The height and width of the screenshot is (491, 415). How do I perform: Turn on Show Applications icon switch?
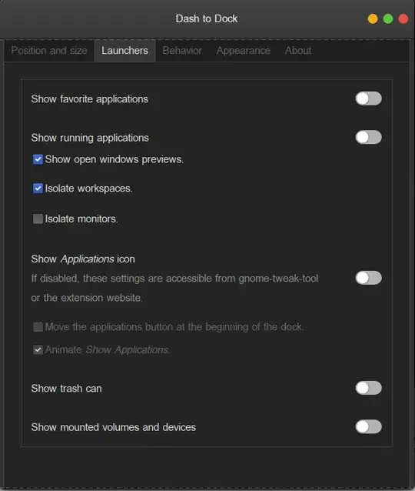coord(368,278)
